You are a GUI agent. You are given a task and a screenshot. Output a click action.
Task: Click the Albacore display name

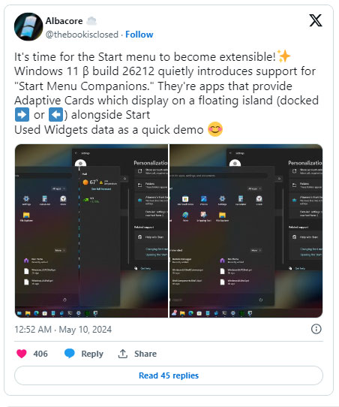64,21
